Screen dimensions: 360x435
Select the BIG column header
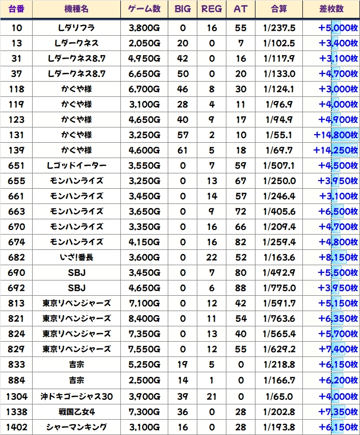point(183,9)
